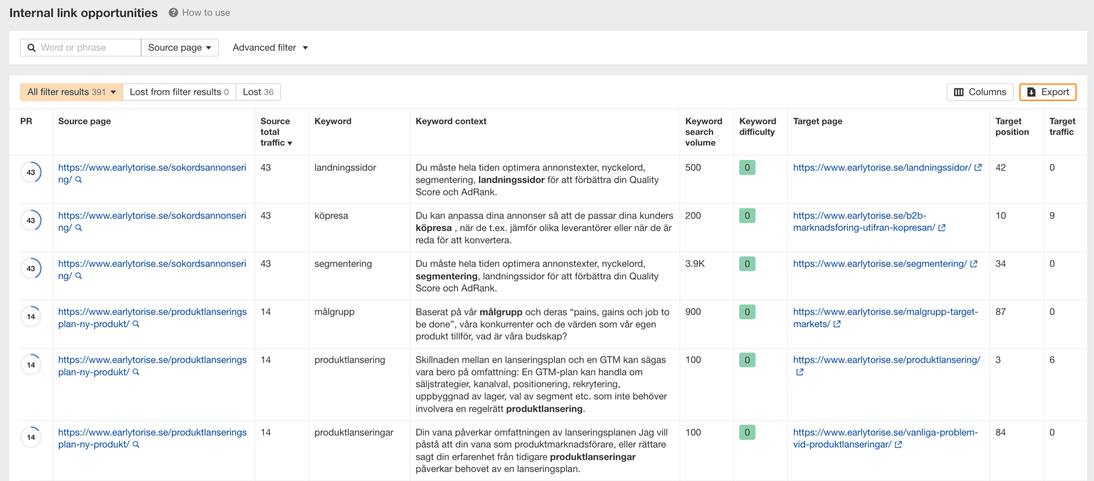This screenshot has height=481, width=1094.
Task: Click search volume 900 cell
Action: point(693,312)
